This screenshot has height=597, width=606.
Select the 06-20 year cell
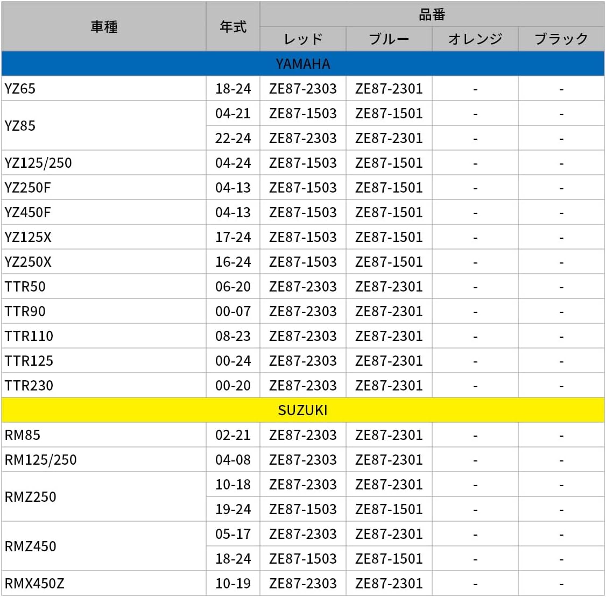(233, 287)
